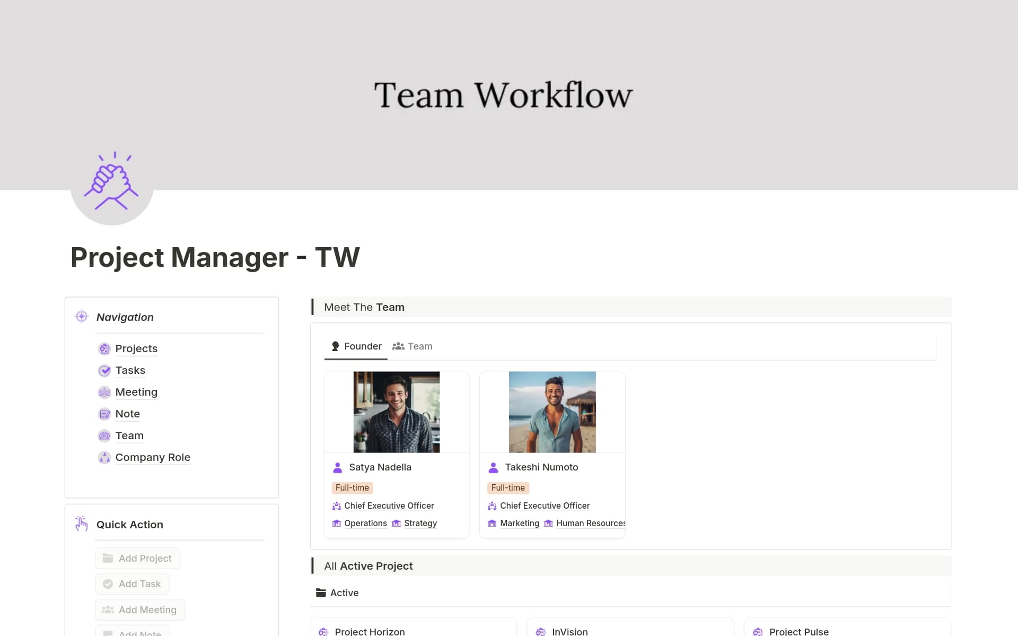
Task: Click the Projects icon in Navigation
Action: click(104, 349)
